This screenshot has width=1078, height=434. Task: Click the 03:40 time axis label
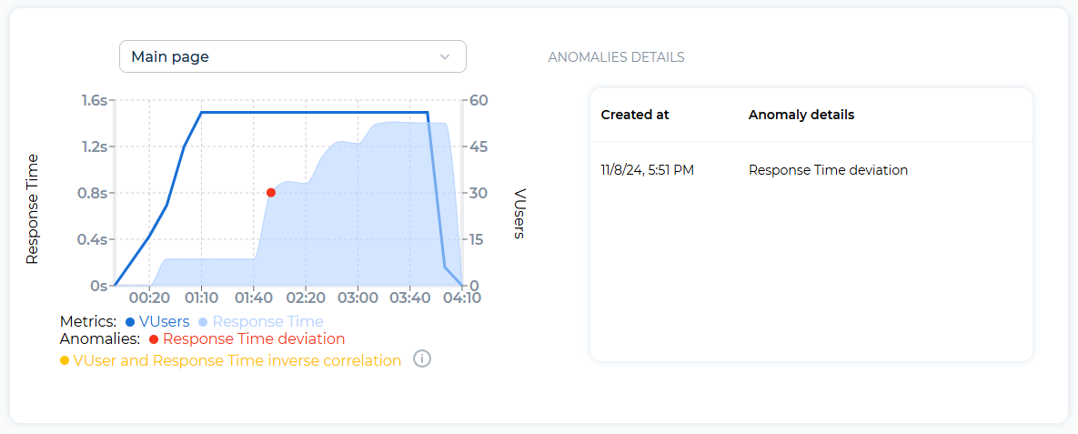tap(409, 298)
